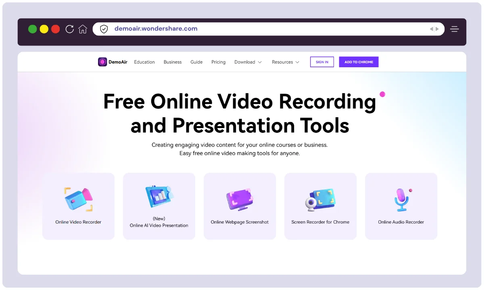Viewport: 484px width, 290px height.
Task: Open the browser hamburger menu icon
Action: point(455,29)
